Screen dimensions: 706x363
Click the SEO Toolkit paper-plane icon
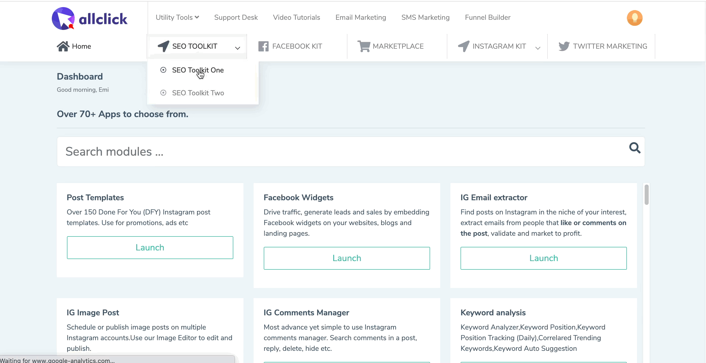(x=164, y=46)
